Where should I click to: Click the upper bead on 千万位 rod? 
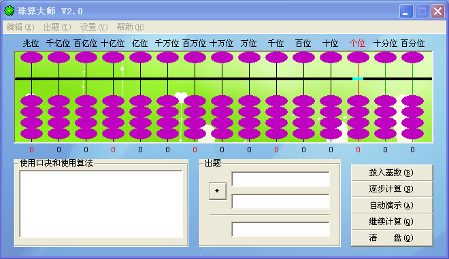pos(167,57)
